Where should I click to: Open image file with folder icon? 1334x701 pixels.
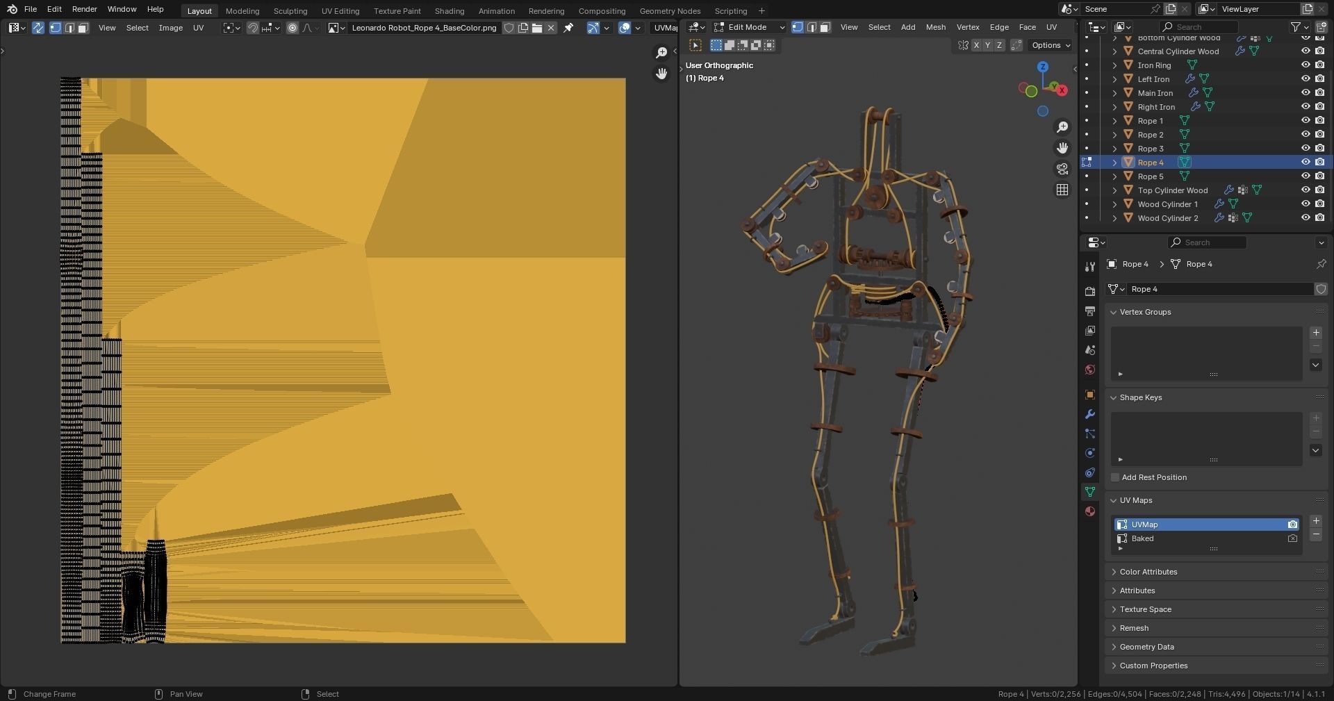pos(537,28)
